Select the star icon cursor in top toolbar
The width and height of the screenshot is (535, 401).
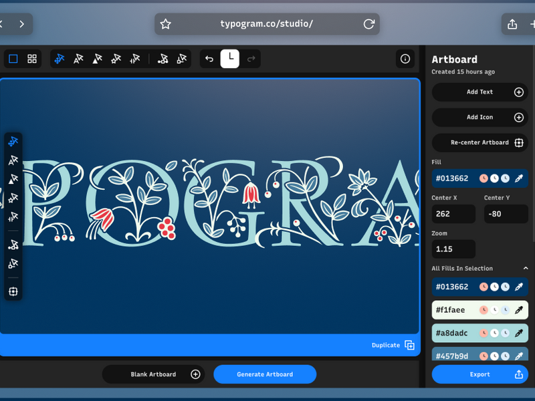pyautogui.click(x=116, y=59)
